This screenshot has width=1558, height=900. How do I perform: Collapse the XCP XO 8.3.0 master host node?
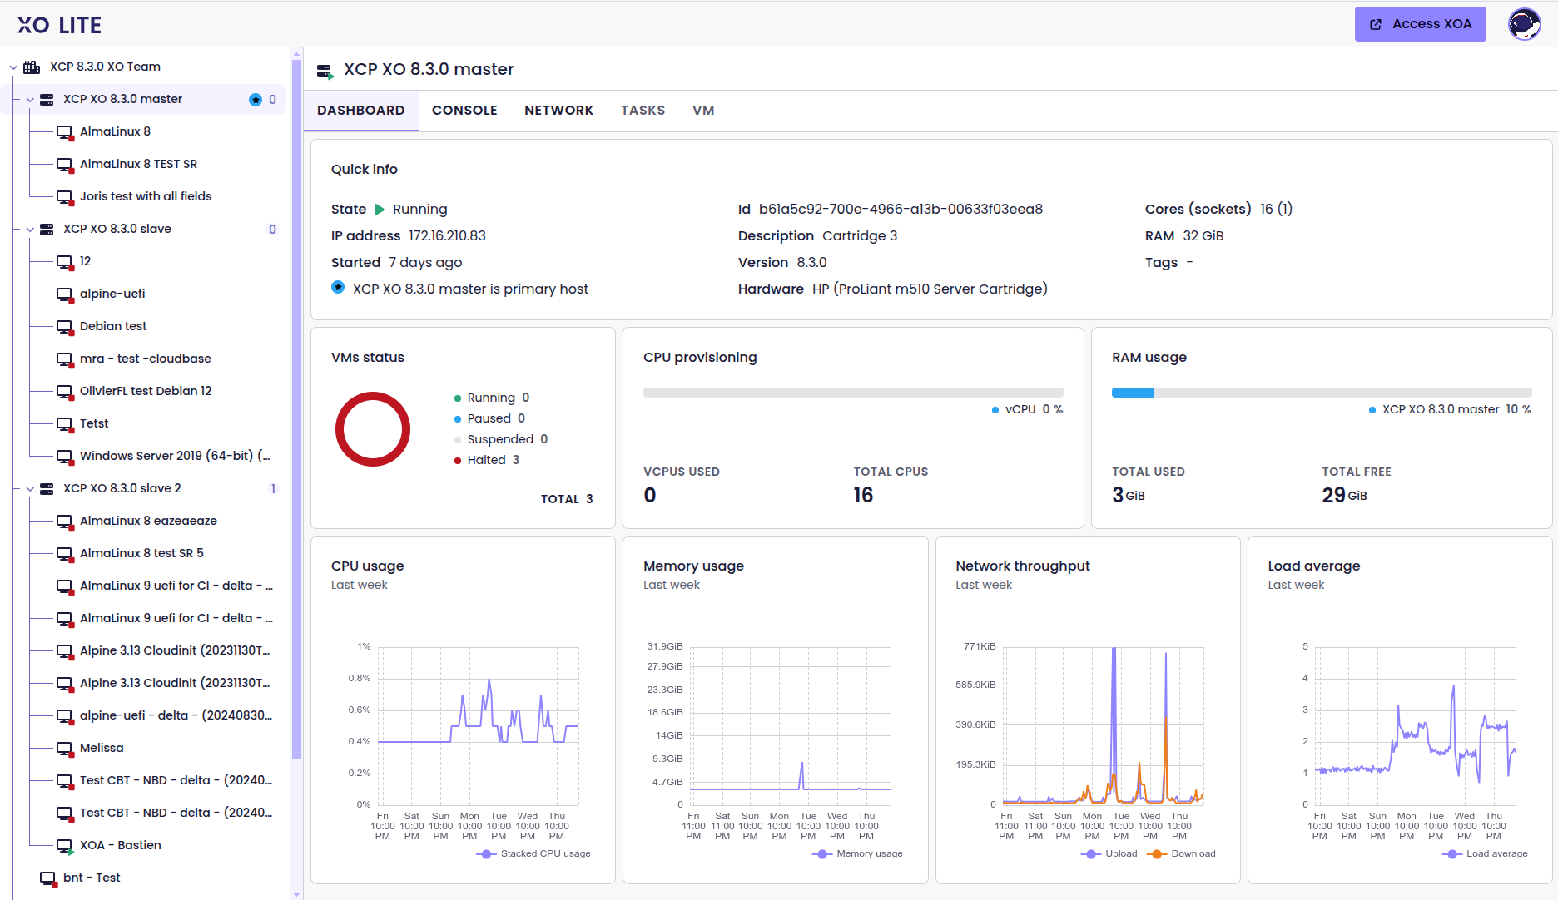30,99
